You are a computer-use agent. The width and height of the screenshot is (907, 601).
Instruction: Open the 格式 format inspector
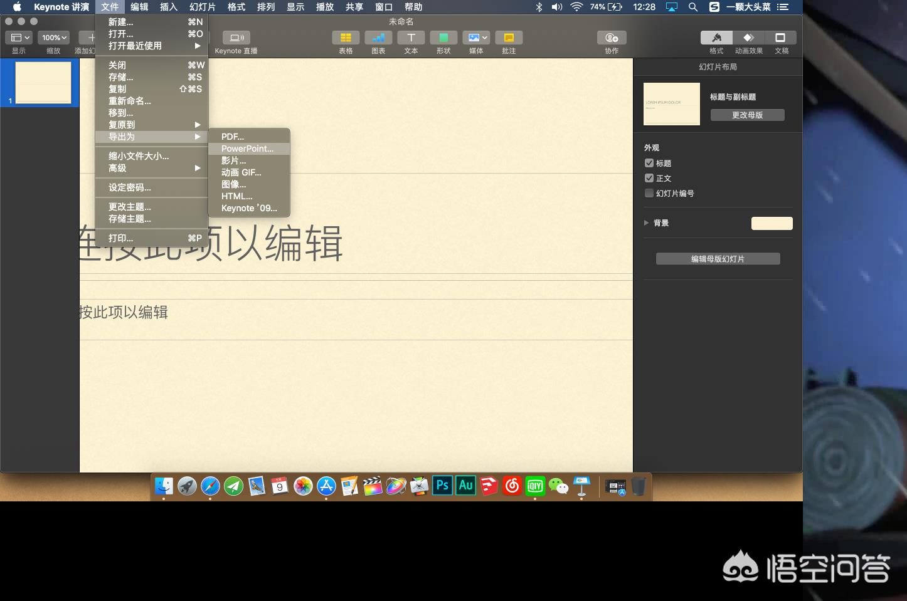coord(716,38)
